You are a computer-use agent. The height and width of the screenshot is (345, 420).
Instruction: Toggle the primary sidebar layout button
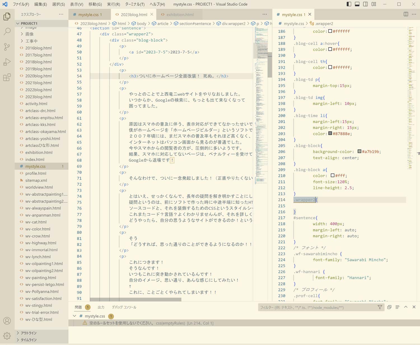click(349, 4)
